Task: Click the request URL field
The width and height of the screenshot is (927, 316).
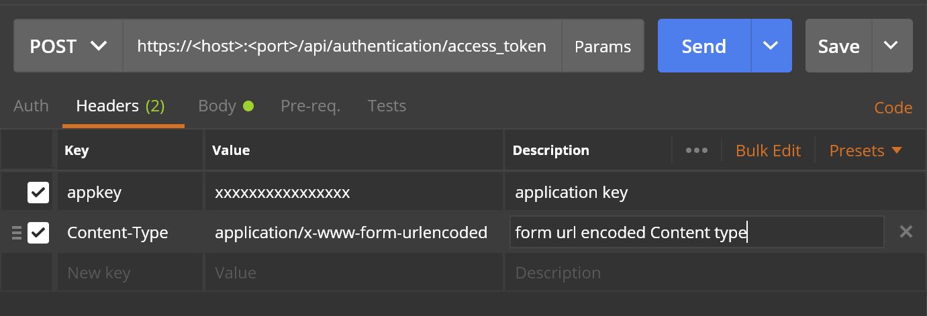Action: (x=341, y=46)
